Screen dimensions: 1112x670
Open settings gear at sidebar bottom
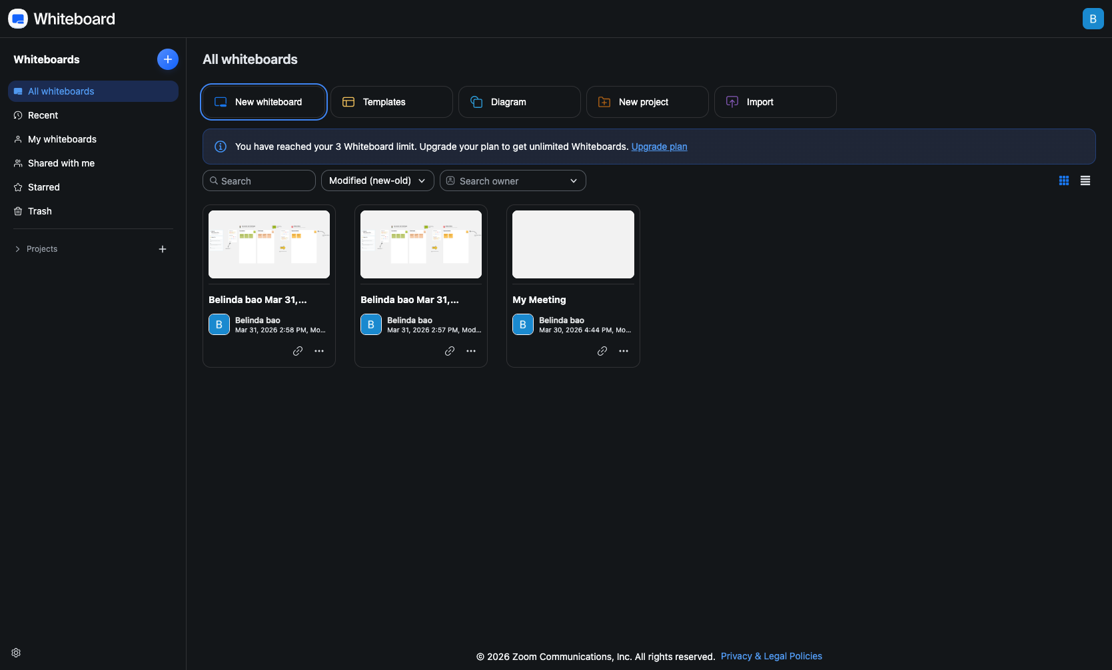click(x=16, y=653)
